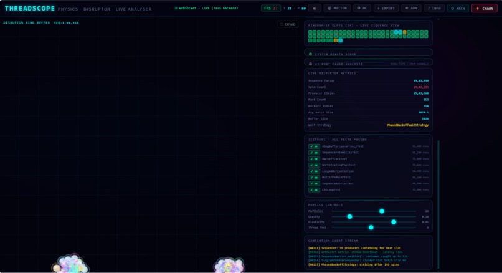
Task: Trigger the CHAOS button
Action: click(x=485, y=8)
